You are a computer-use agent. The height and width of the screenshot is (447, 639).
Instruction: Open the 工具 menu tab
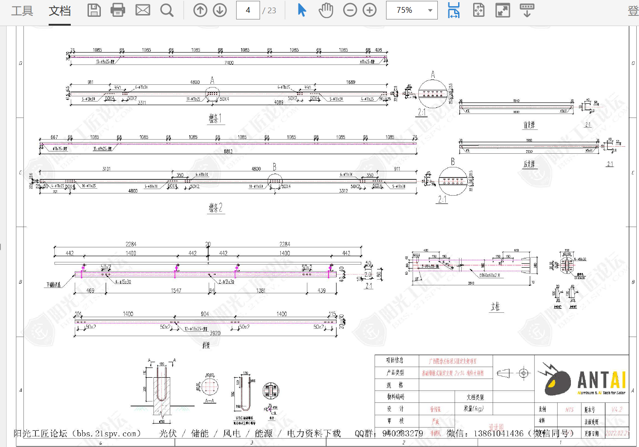[22, 11]
